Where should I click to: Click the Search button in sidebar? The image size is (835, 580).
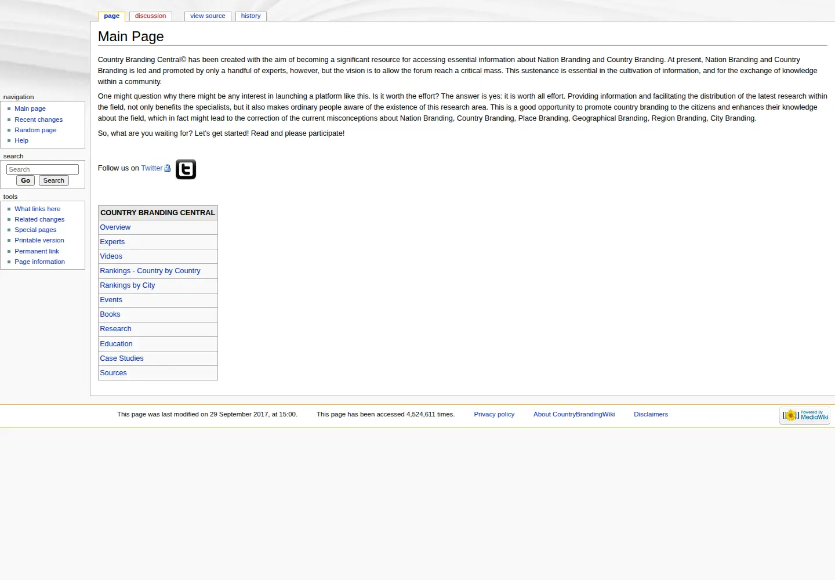[54, 180]
